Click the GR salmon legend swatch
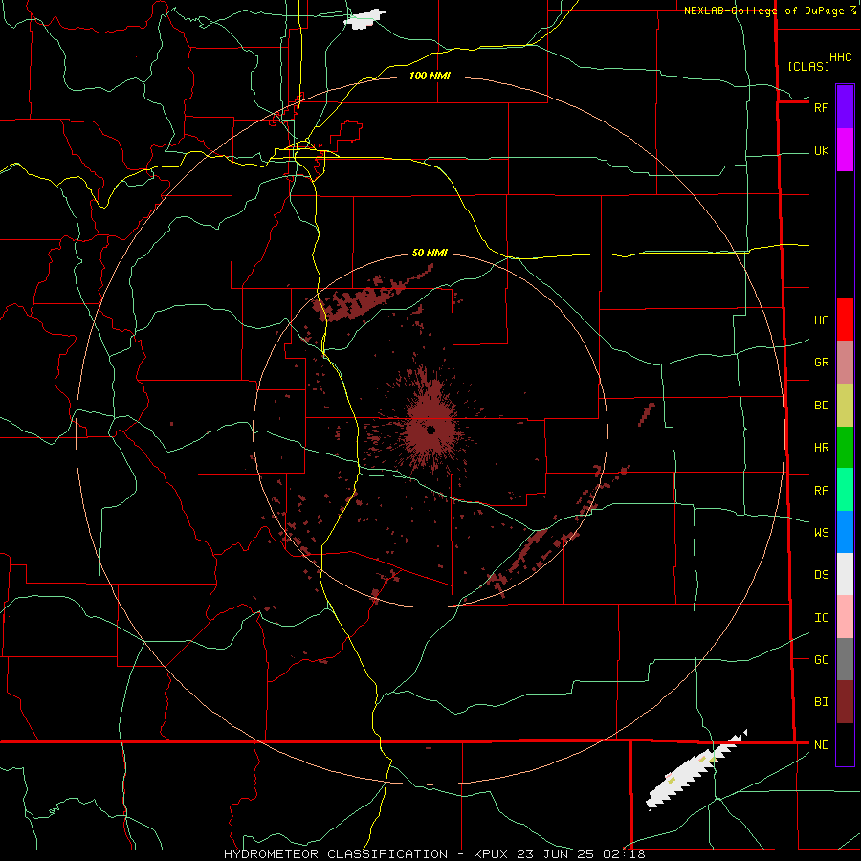 coord(845,362)
